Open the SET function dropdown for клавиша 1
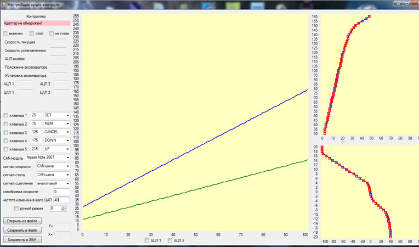The height and width of the screenshot is (247, 419). [x=67, y=115]
